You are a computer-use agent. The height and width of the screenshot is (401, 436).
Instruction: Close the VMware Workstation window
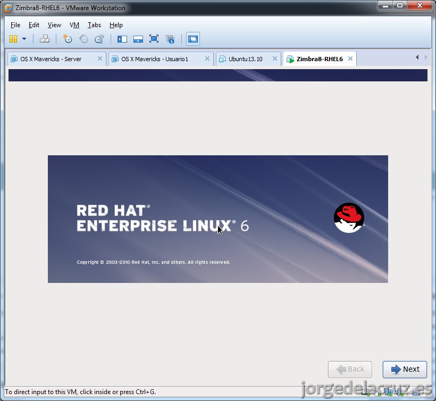[x=420, y=6]
